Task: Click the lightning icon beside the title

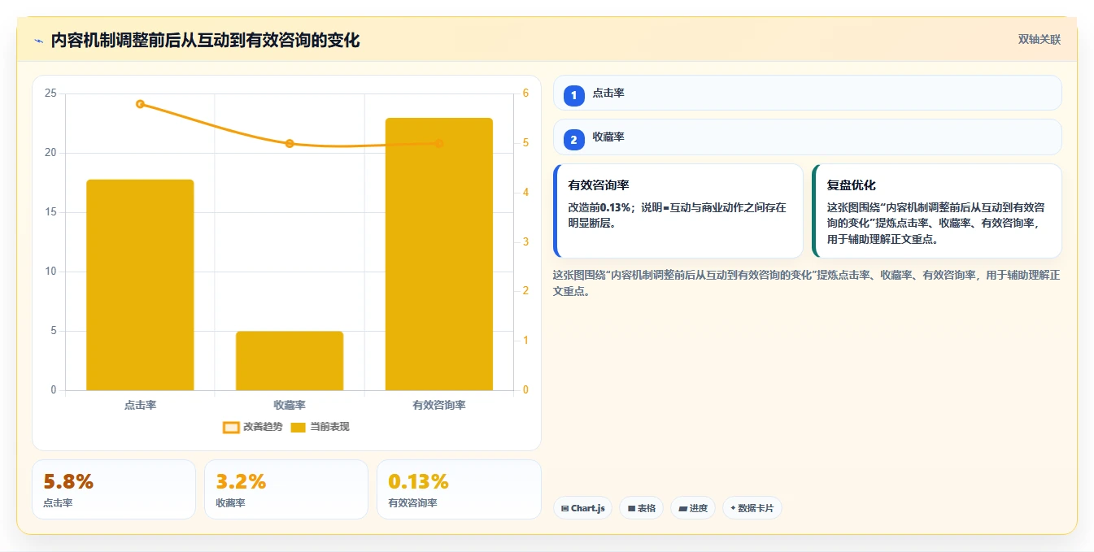Action: click(x=38, y=41)
